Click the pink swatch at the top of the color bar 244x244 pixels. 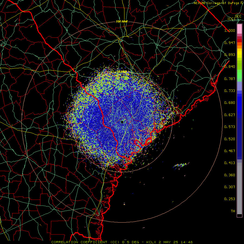239,29
